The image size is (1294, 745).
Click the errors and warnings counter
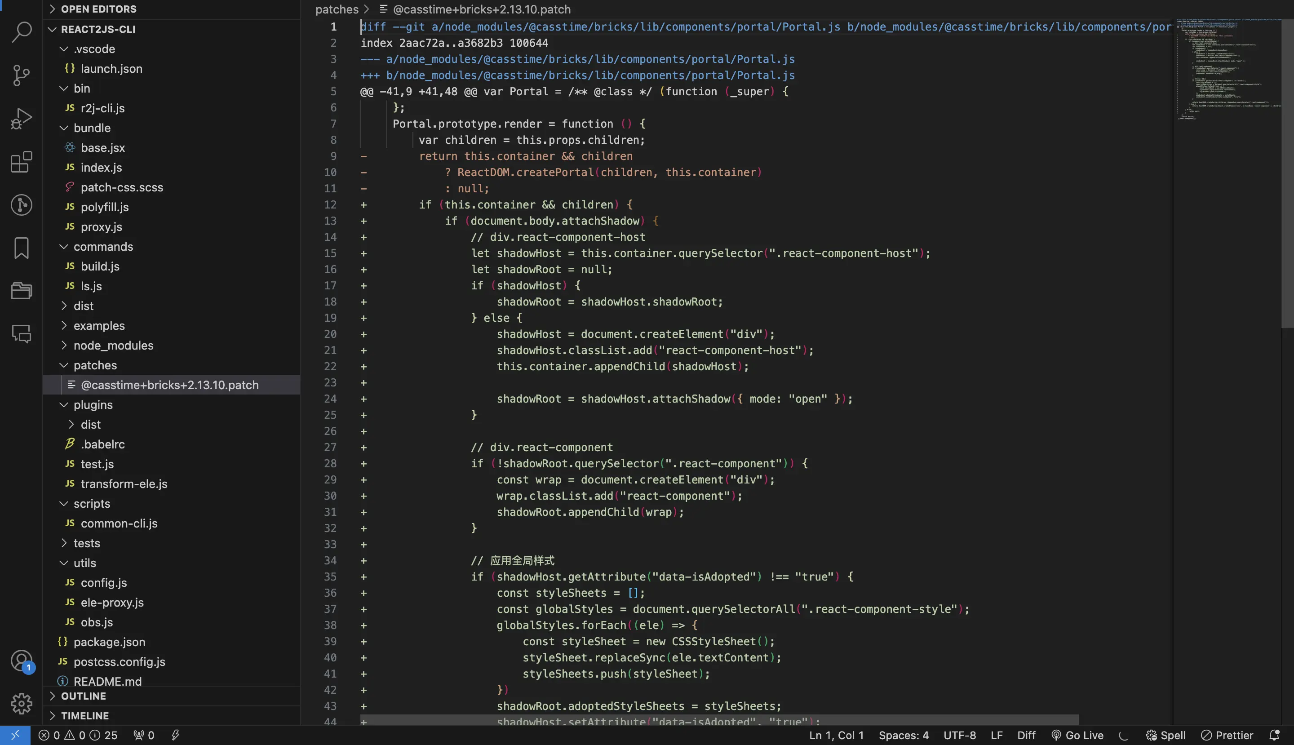[x=77, y=735]
